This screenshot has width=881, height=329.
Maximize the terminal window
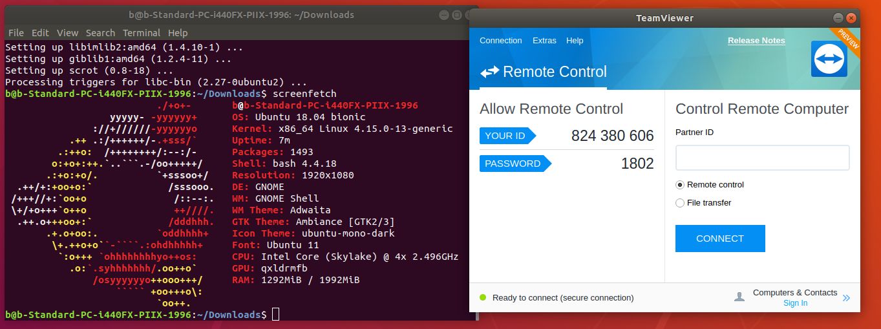(x=456, y=14)
